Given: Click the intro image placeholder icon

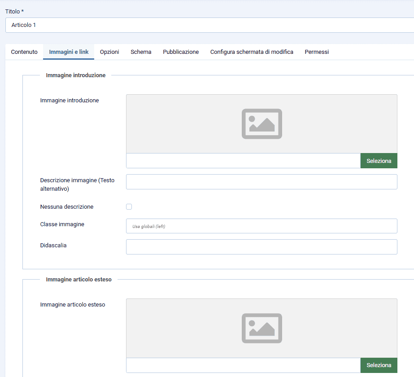Looking at the screenshot, I should coord(261,124).
